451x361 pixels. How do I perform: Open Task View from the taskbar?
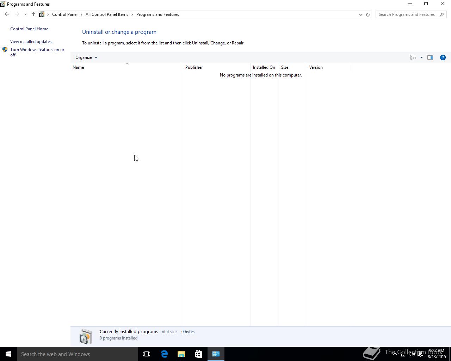click(x=147, y=354)
